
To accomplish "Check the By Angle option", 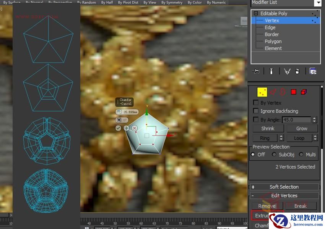I will click(255, 119).
